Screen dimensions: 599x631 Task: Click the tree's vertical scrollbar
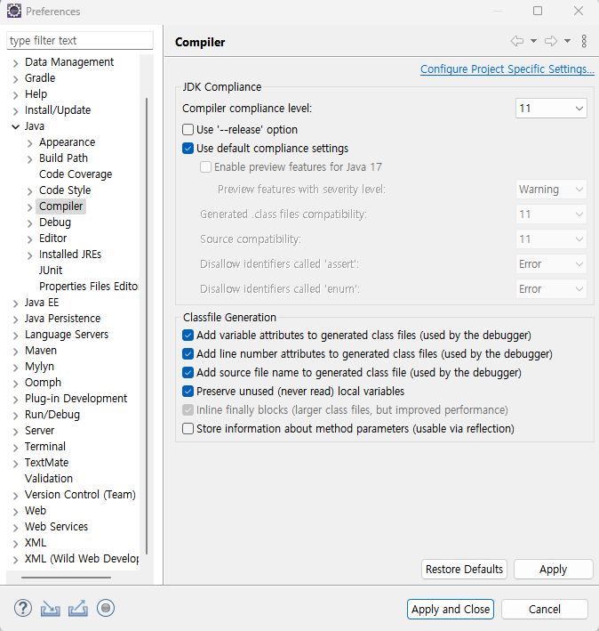tap(147, 326)
